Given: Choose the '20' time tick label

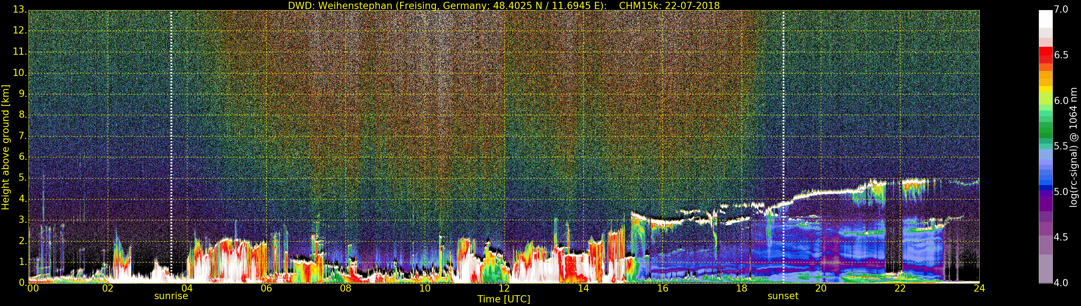Looking at the screenshot, I should [821, 288].
